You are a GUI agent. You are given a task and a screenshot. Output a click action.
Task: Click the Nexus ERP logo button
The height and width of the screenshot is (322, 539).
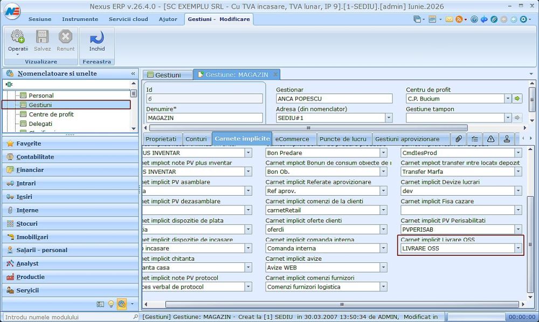[x=12, y=11]
